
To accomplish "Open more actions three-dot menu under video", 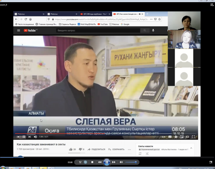I will pyautogui.click(x=129, y=149).
